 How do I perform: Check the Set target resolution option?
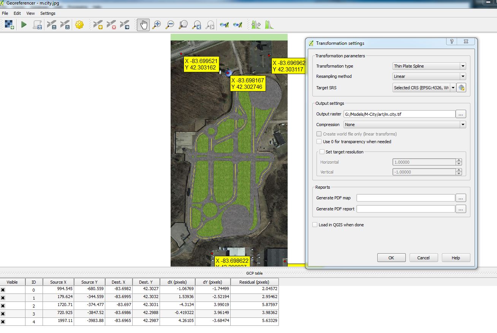coord(322,152)
